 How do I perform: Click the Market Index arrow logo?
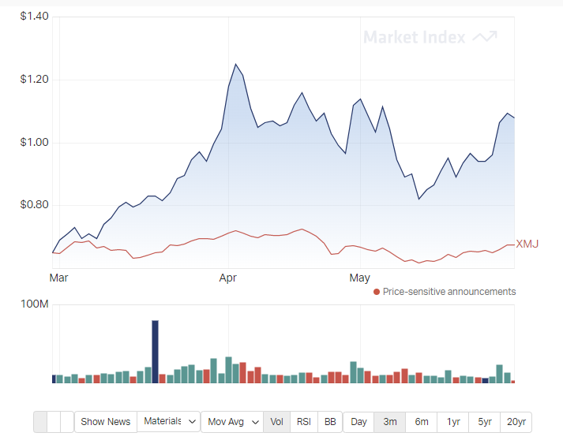[485, 36]
